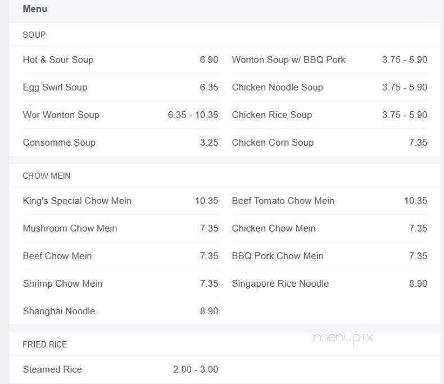This screenshot has height=384, width=444.
Task: Click King's Special Chow Mein
Action: 77,201
